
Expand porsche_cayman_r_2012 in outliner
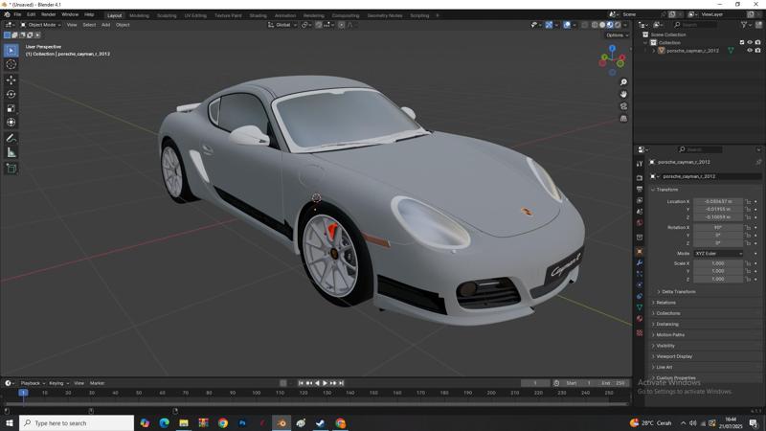(654, 51)
